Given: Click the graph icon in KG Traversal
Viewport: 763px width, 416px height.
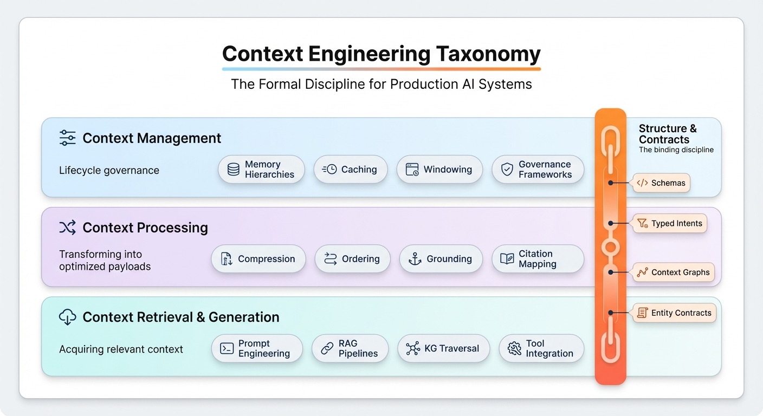Looking at the screenshot, I should (x=413, y=348).
